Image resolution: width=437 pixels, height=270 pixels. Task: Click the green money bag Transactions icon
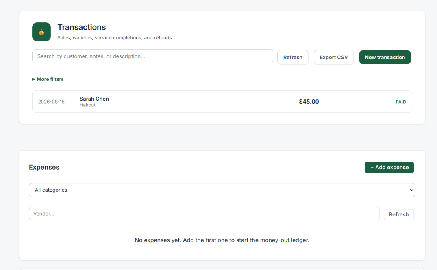tap(41, 32)
